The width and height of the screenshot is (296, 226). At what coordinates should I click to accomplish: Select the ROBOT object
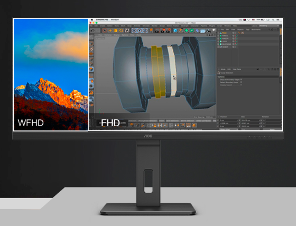[225, 47]
